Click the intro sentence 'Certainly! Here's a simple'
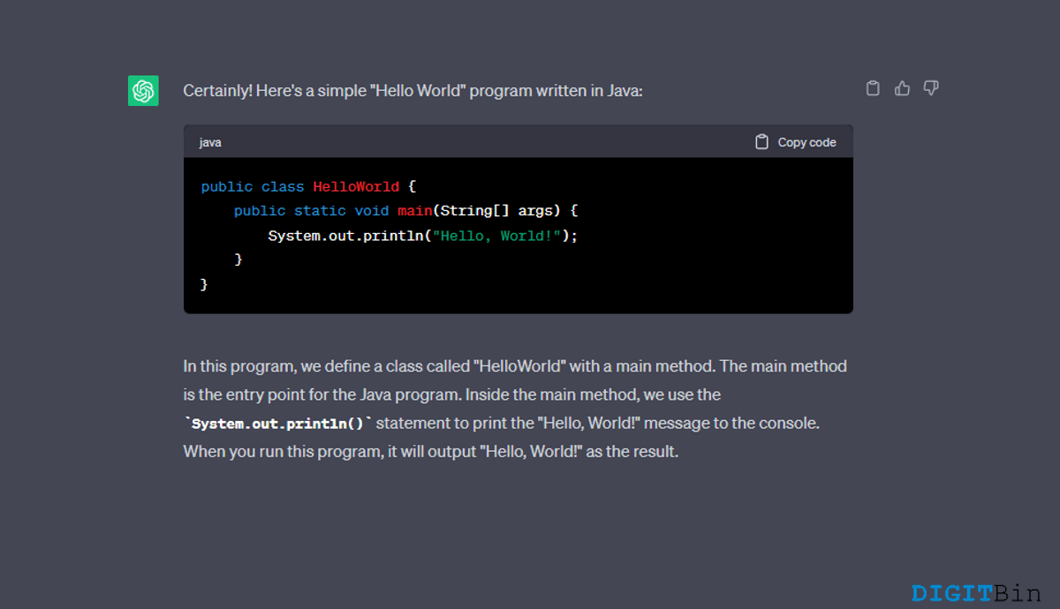This screenshot has width=1060, height=609. 413,90
